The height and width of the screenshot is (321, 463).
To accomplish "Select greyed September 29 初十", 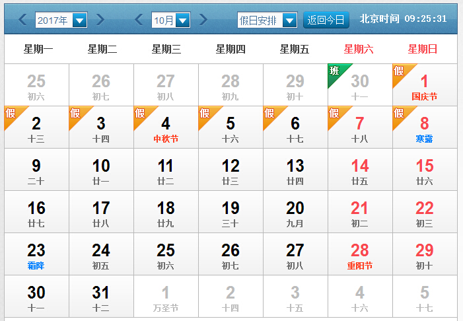I will click(295, 85).
